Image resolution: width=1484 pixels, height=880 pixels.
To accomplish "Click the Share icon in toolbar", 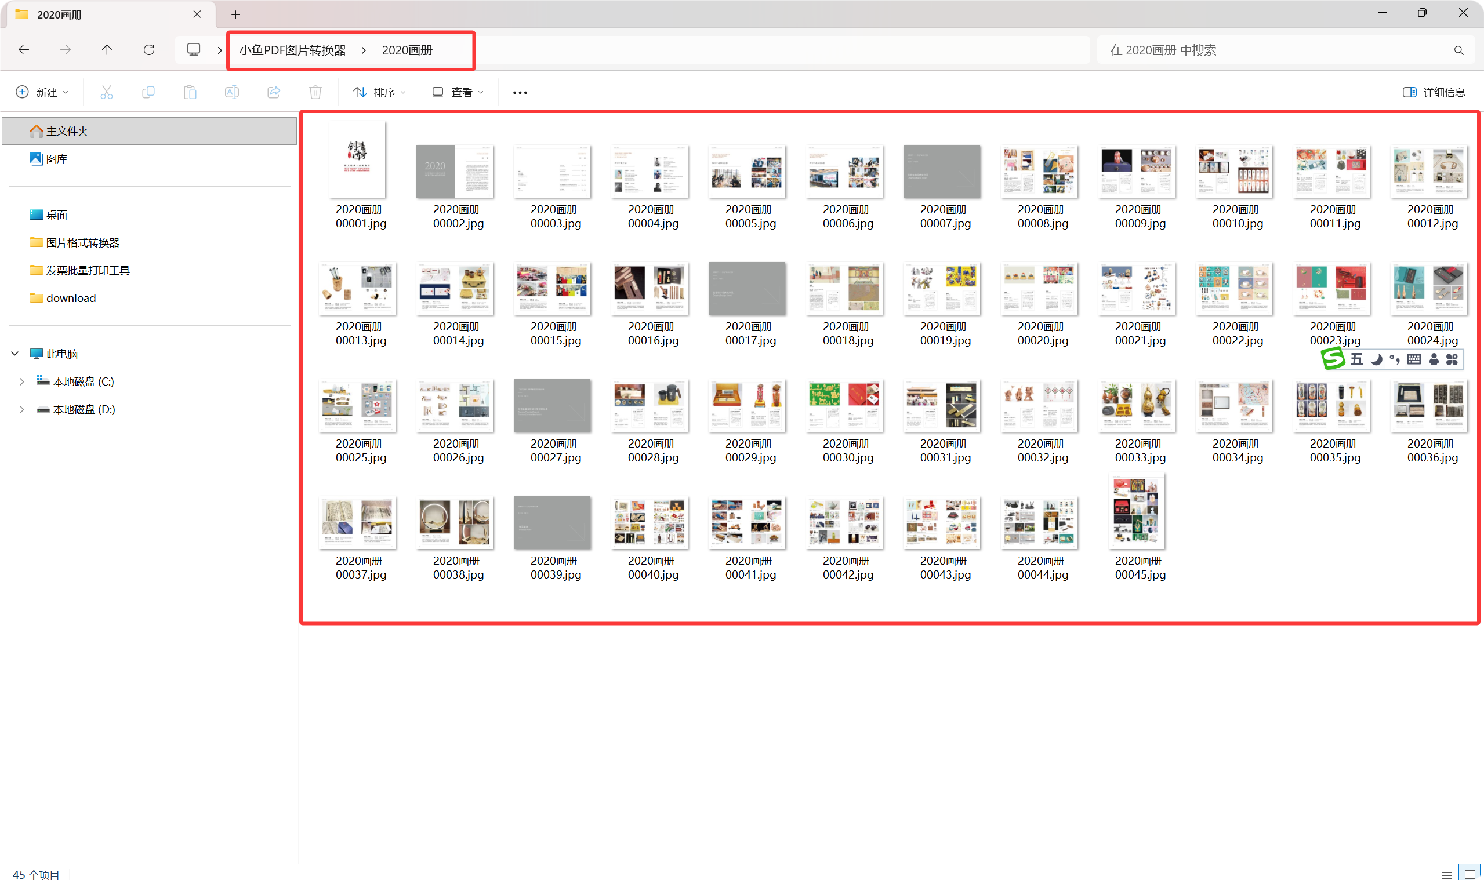I will coord(274,92).
